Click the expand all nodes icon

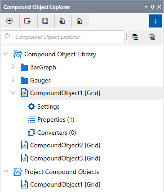click(135, 37)
